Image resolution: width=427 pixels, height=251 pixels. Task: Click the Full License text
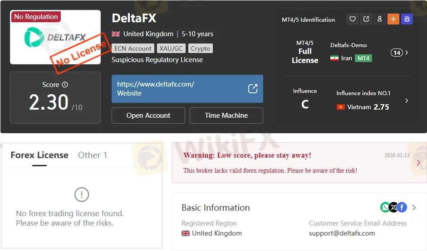pyautogui.click(x=305, y=56)
